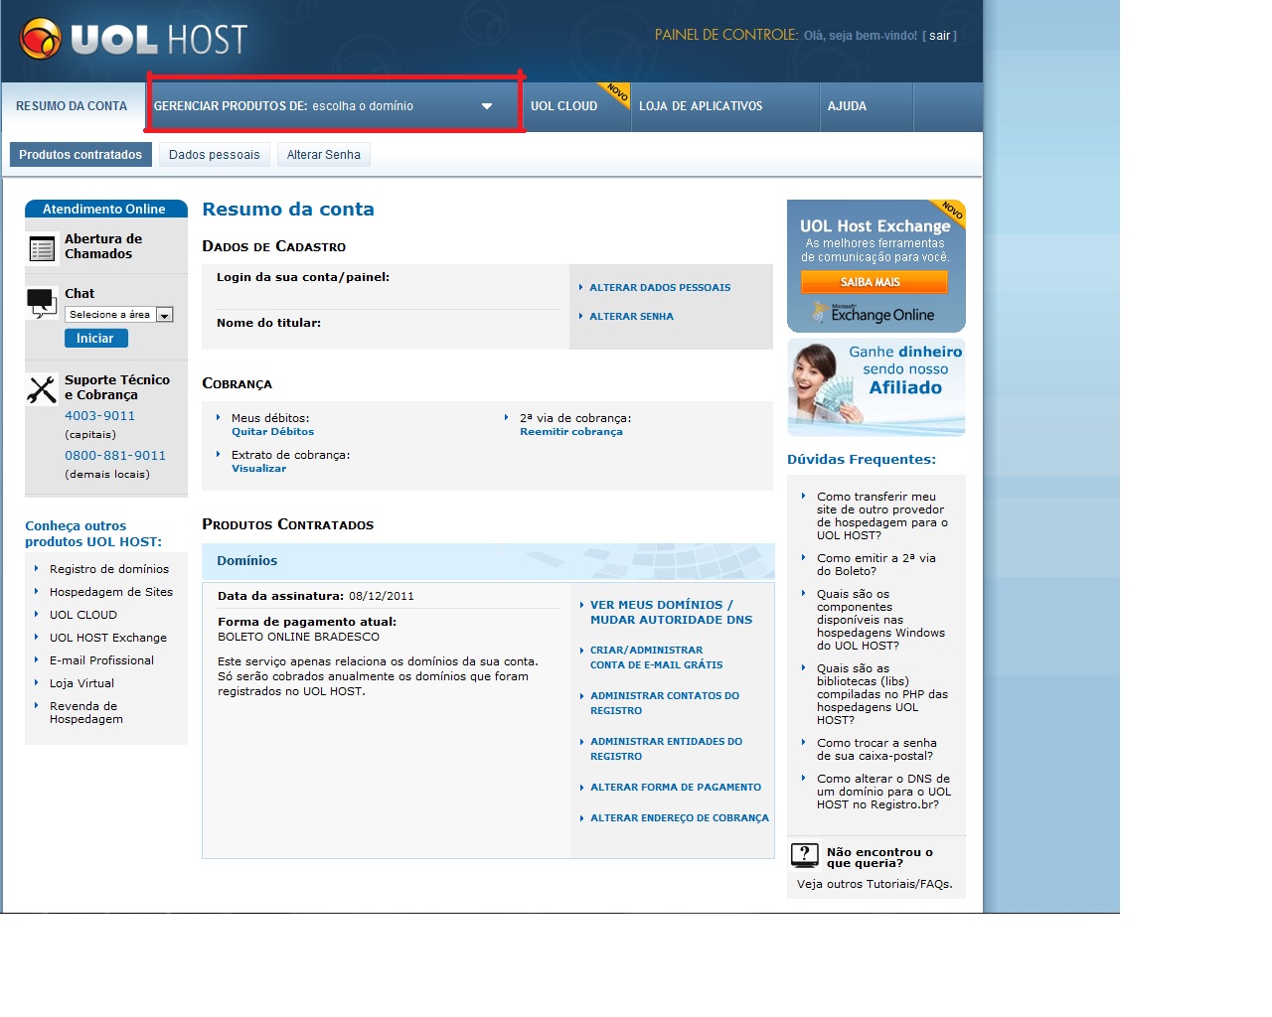Open FAQ 'Como alterar o DNS'

tap(883, 792)
